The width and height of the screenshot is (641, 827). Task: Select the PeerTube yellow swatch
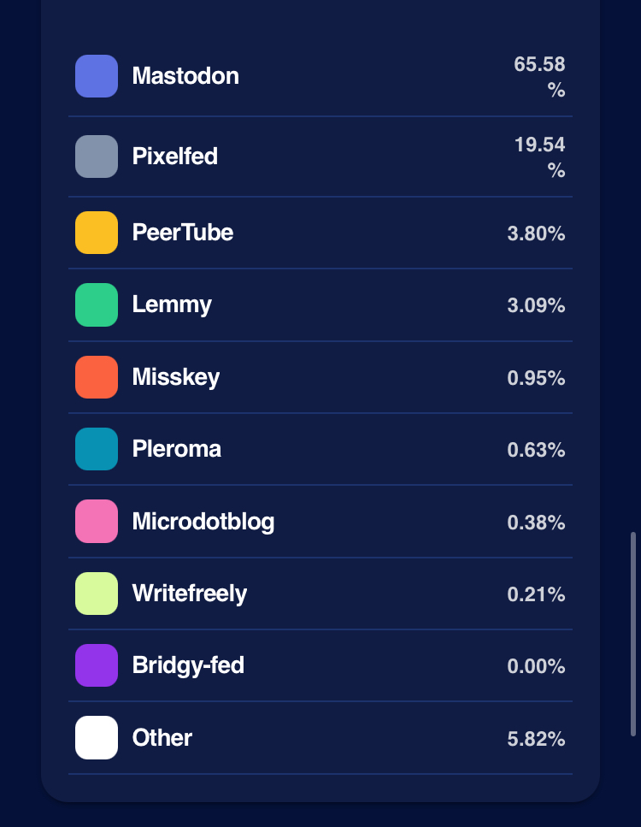click(97, 233)
